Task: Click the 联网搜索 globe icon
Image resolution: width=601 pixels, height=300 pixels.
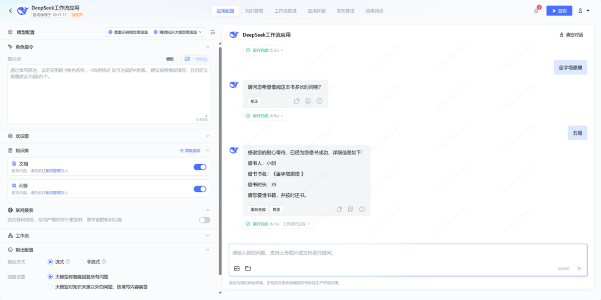Action: pos(11,210)
